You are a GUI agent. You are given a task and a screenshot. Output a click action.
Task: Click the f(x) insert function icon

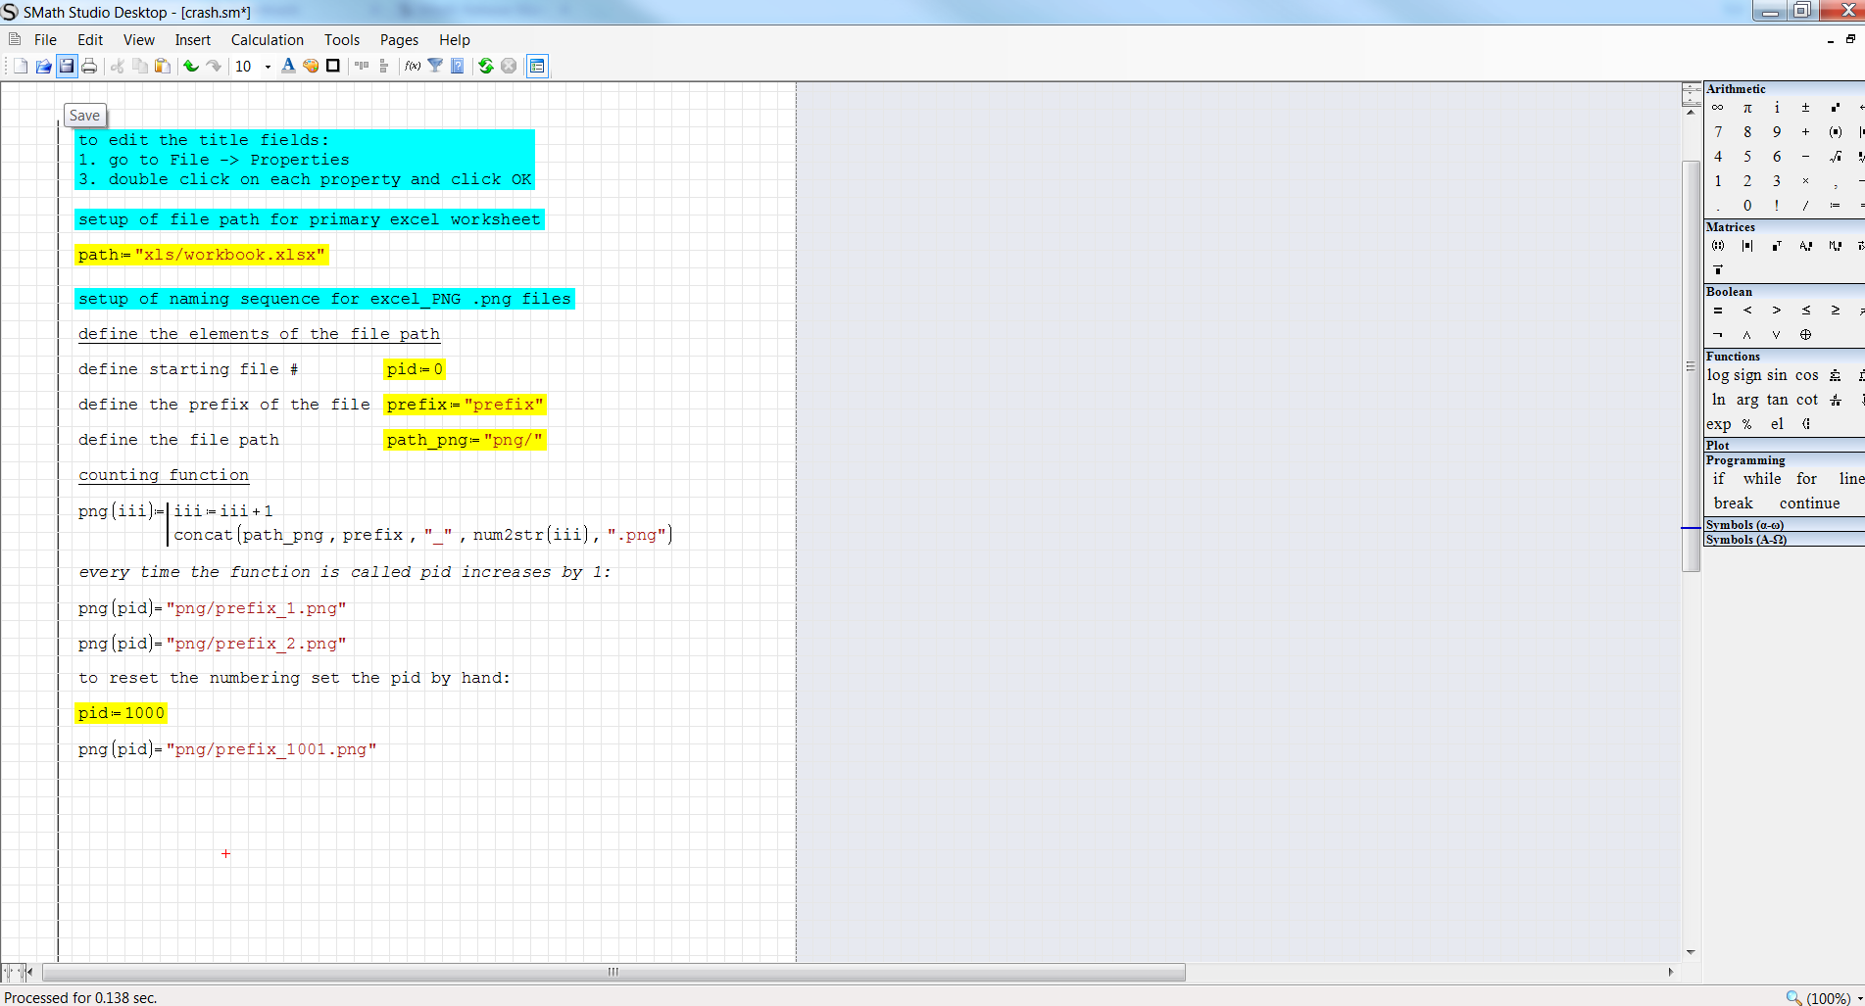coord(413,66)
